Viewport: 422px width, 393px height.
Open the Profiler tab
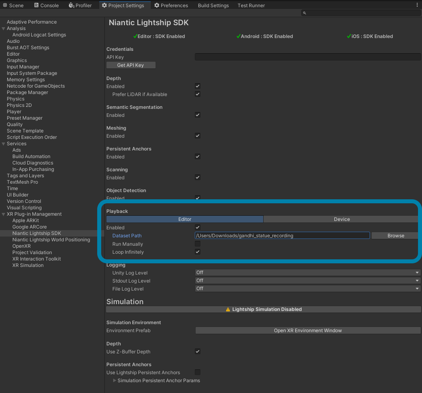pyautogui.click(x=80, y=5)
